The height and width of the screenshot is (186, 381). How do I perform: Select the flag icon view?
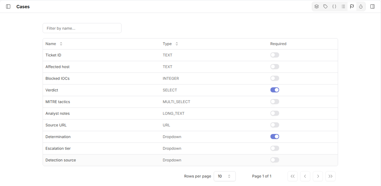pos(352,7)
